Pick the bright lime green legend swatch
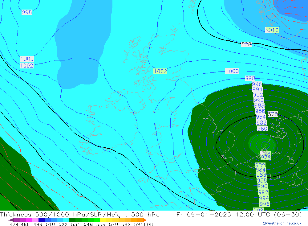This screenshot has height=226, width=308. pyautogui.click(x=97, y=220)
